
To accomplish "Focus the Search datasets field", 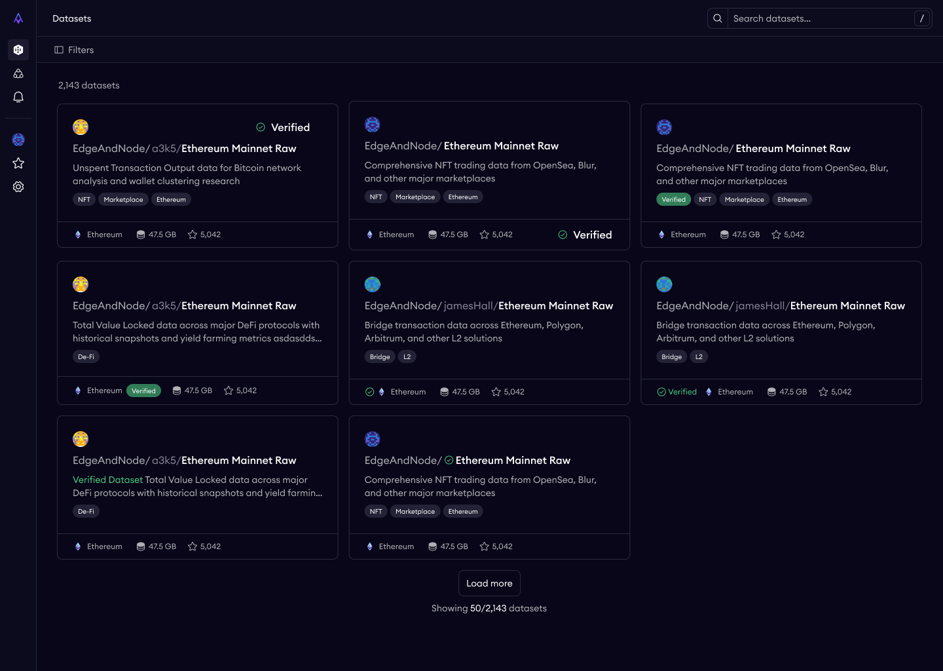I will (820, 18).
